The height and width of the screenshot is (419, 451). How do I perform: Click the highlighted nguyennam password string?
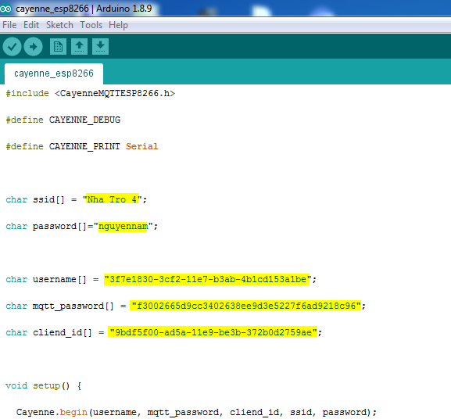(x=123, y=226)
